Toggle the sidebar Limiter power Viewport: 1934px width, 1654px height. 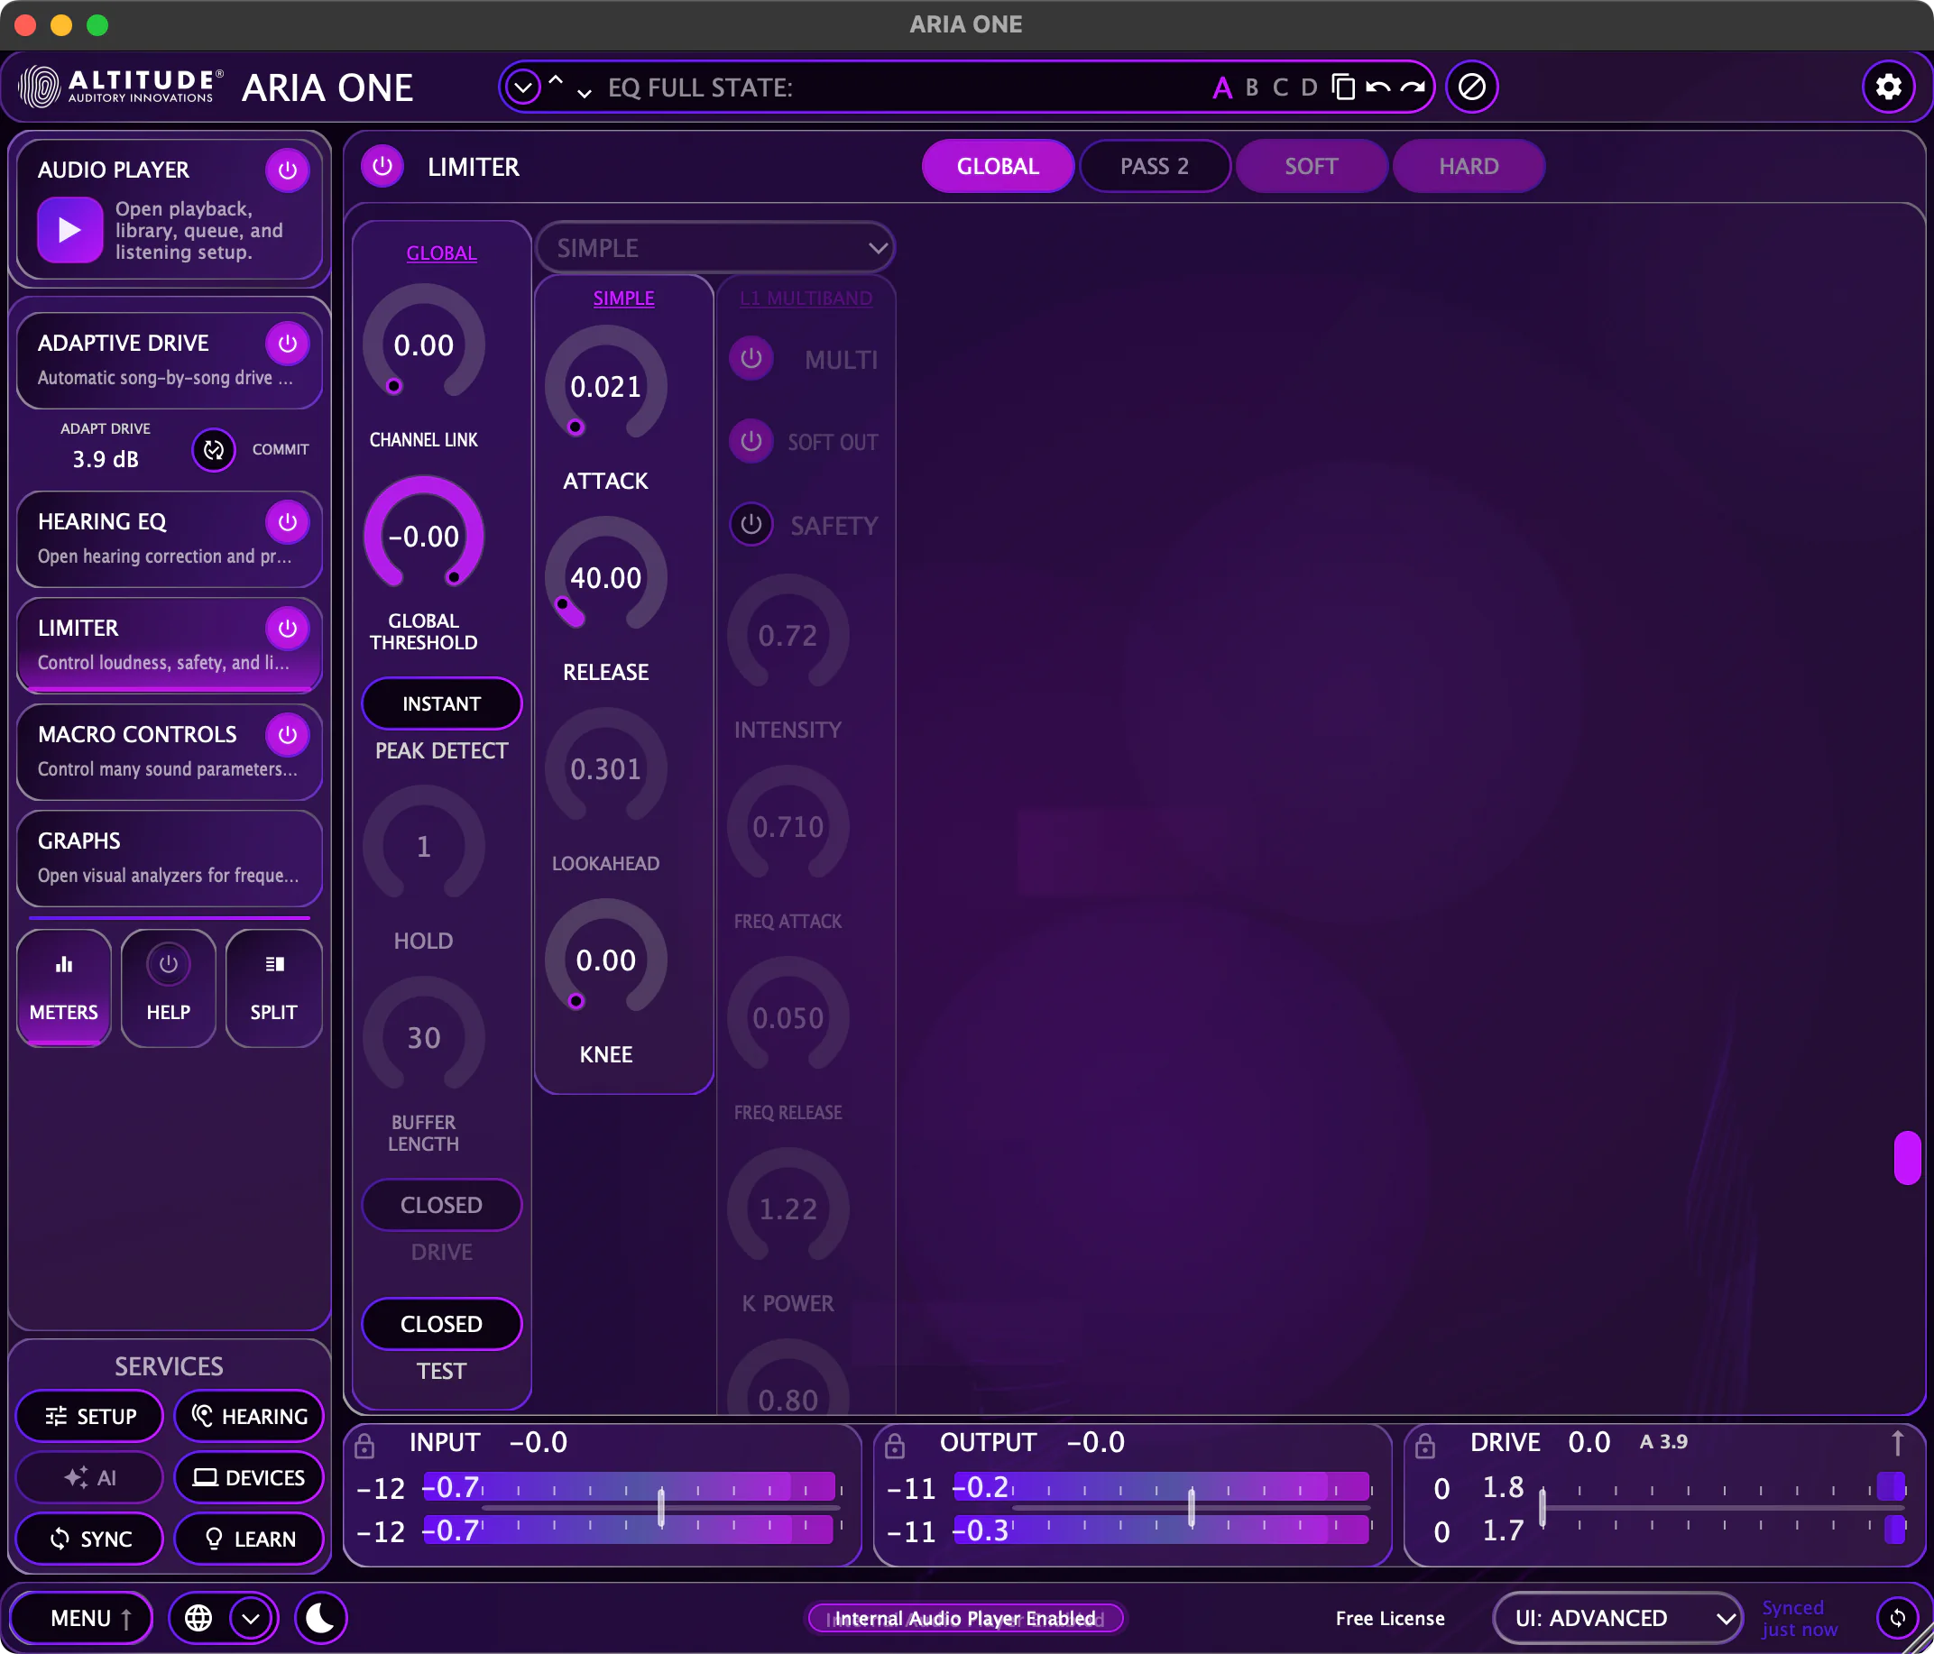[288, 629]
